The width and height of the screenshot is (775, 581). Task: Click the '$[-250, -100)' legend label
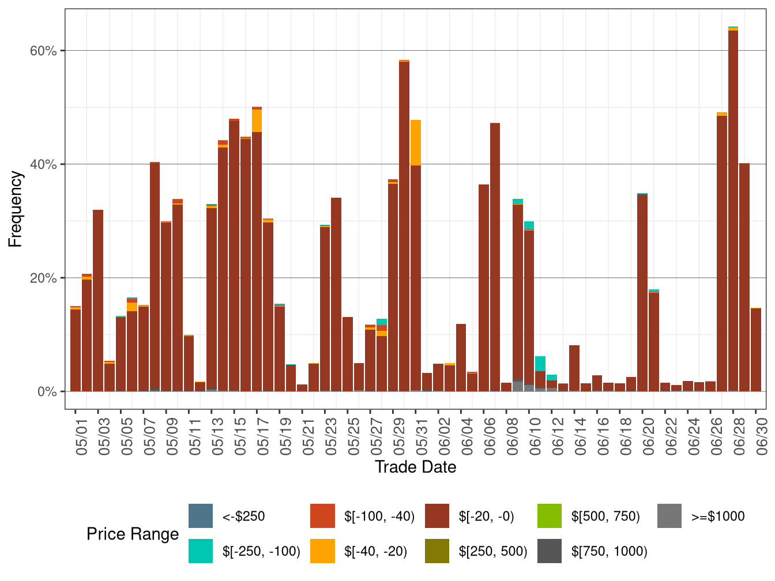[261, 552]
